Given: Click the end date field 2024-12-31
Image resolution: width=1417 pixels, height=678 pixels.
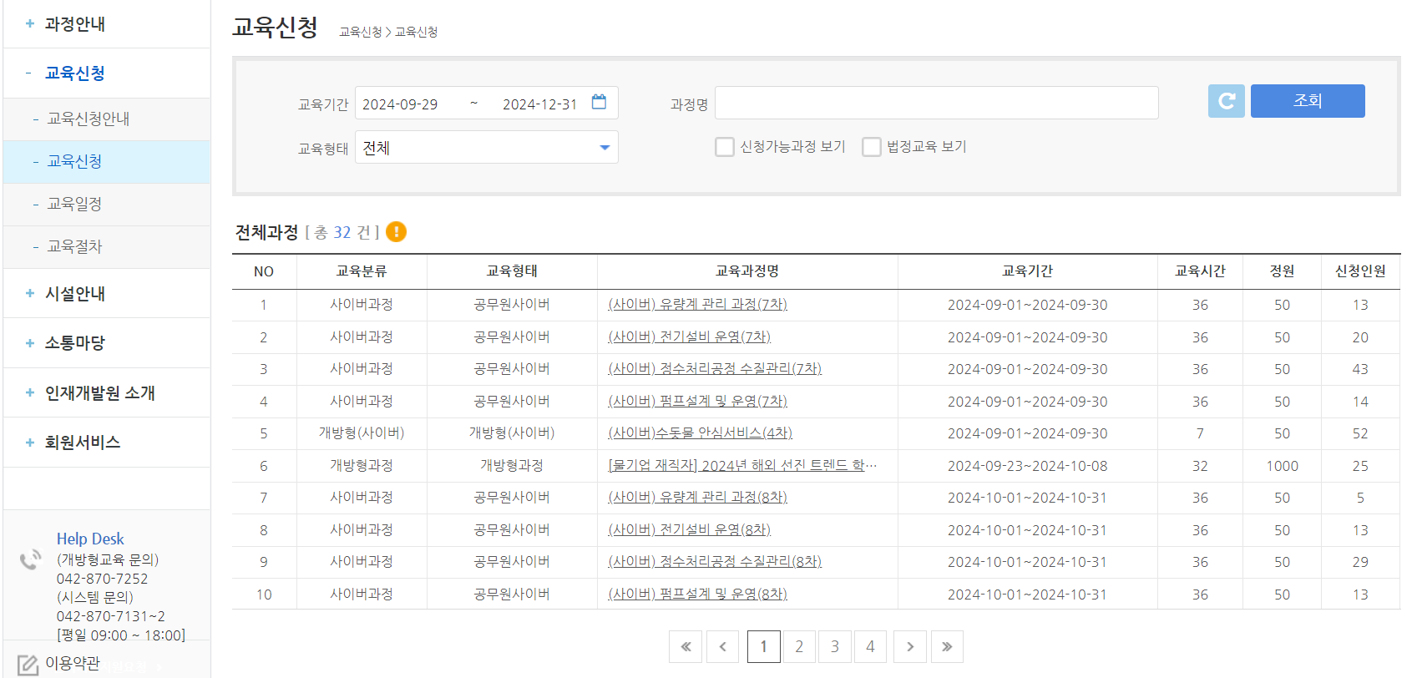Looking at the screenshot, I should [539, 104].
